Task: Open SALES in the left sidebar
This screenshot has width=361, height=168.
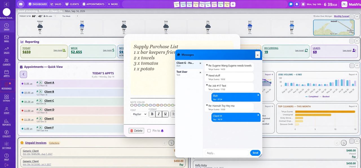Action: tap(6, 50)
